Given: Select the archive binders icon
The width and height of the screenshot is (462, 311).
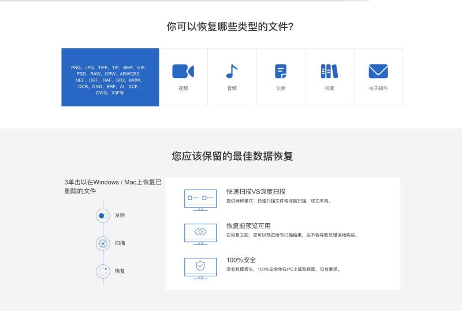Looking at the screenshot, I should pyautogui.click(x=329, y=71).
